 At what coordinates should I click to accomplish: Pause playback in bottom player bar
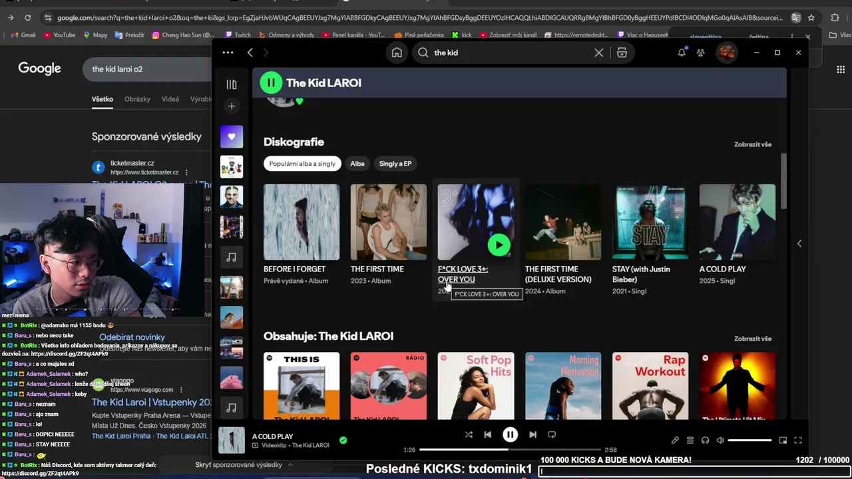(510, 434)
